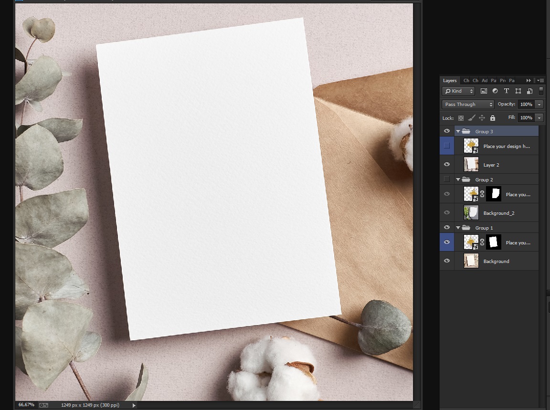Hide the Background layer eye
This screenshot has height=410, width=550.
[x=447, y=261]
